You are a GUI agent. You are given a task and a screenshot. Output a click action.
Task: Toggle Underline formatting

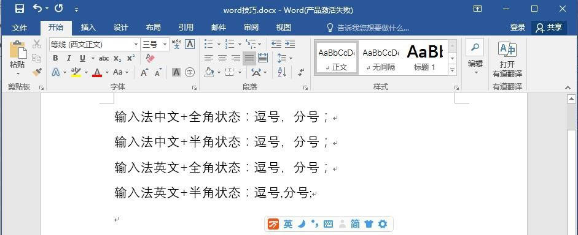pos(82,58)
